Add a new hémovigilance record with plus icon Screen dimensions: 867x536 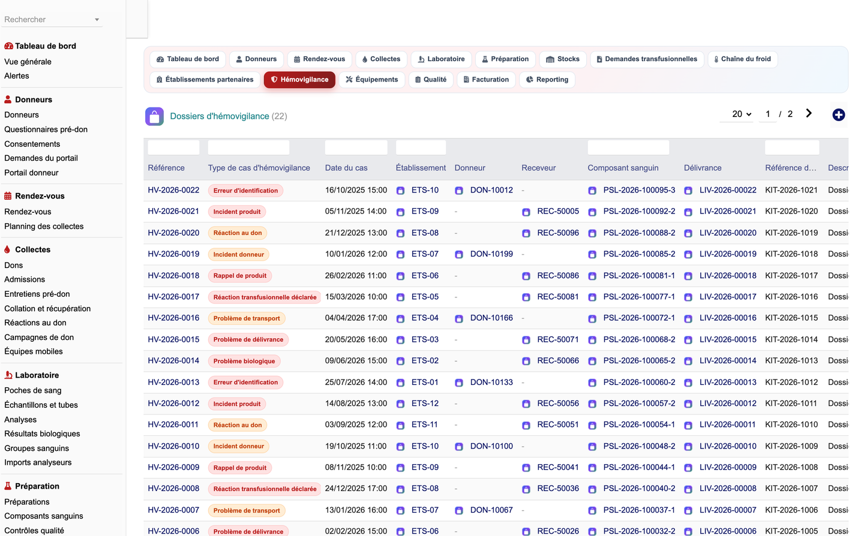point(838,115)
